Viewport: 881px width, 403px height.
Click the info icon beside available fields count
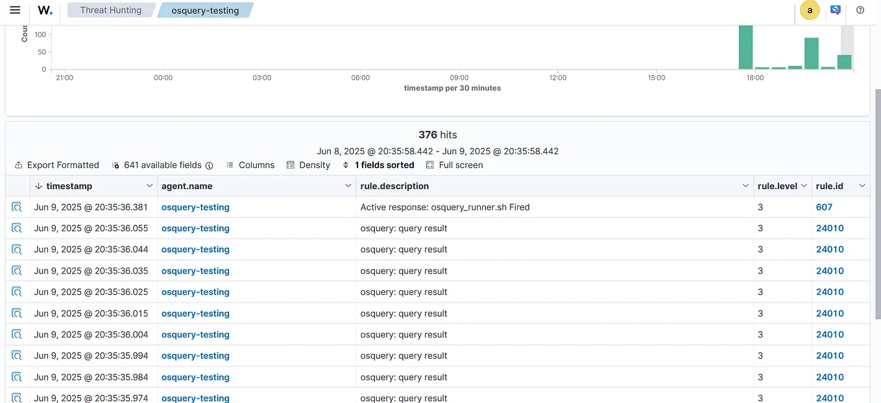tap(209, 165)
